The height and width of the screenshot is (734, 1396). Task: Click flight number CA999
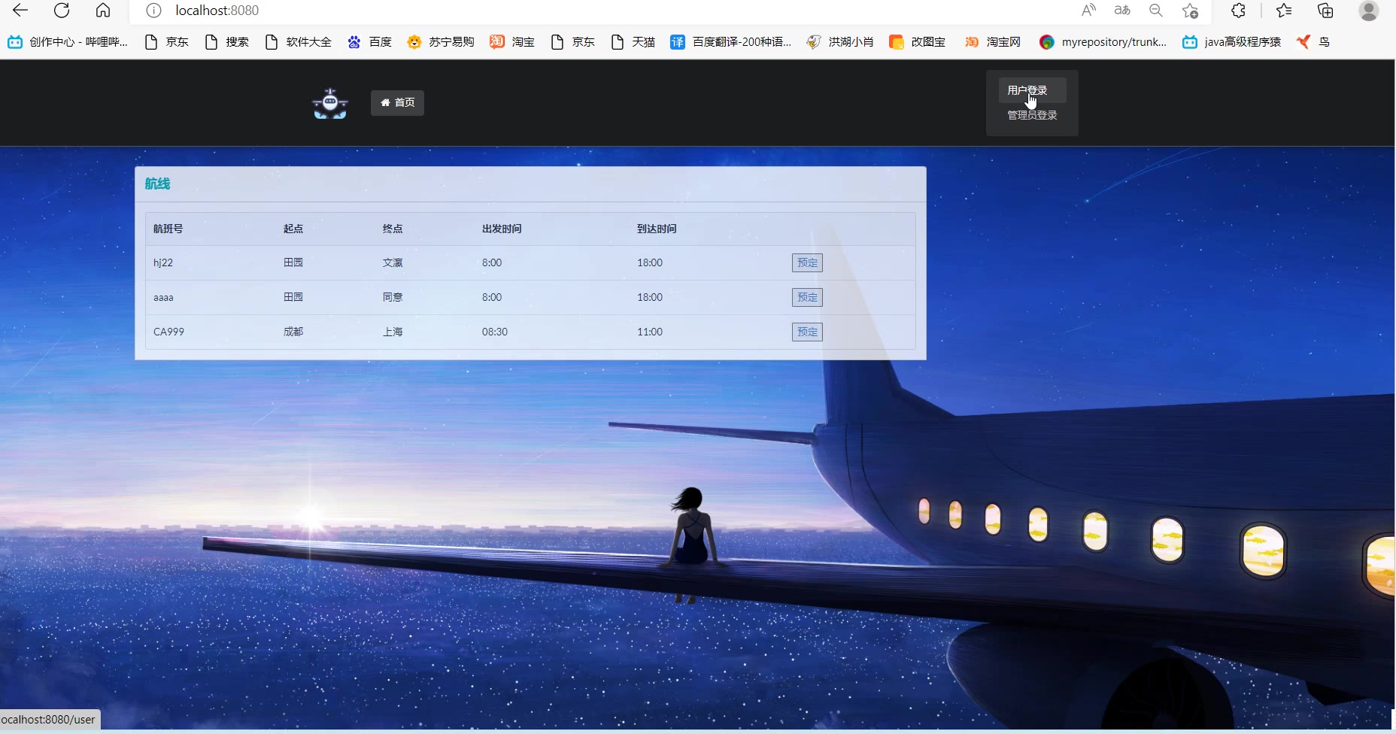click(168, 332)
